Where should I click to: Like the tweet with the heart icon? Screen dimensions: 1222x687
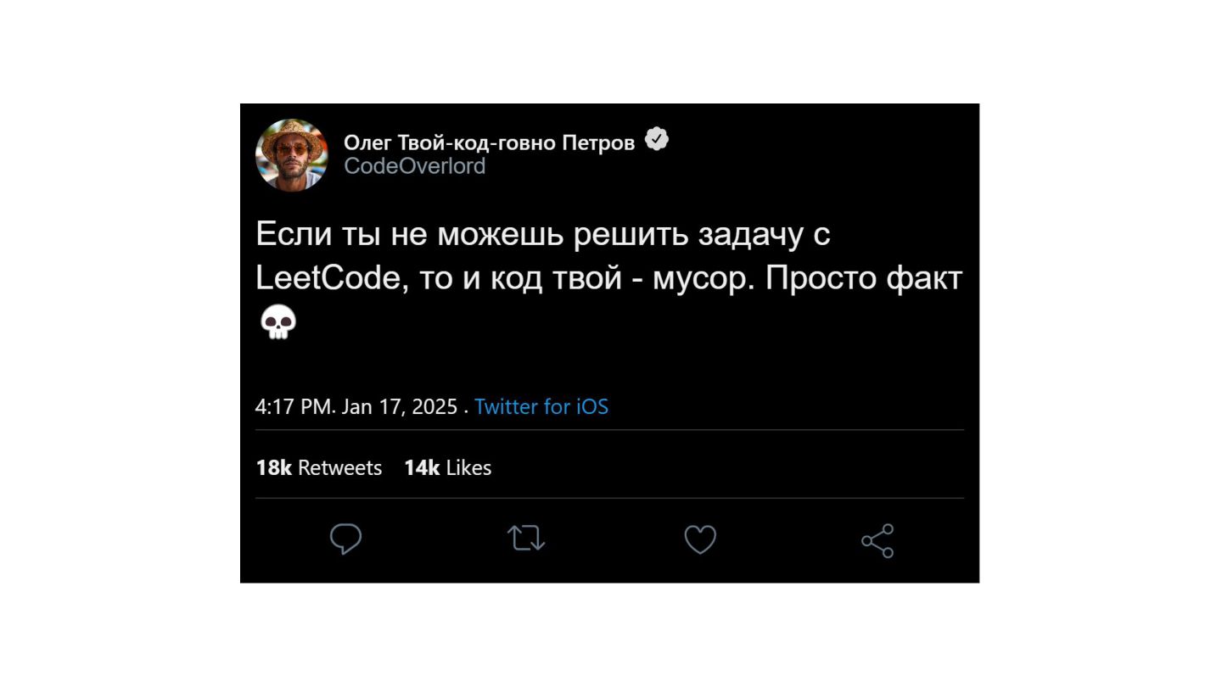[x=700, y=540]
